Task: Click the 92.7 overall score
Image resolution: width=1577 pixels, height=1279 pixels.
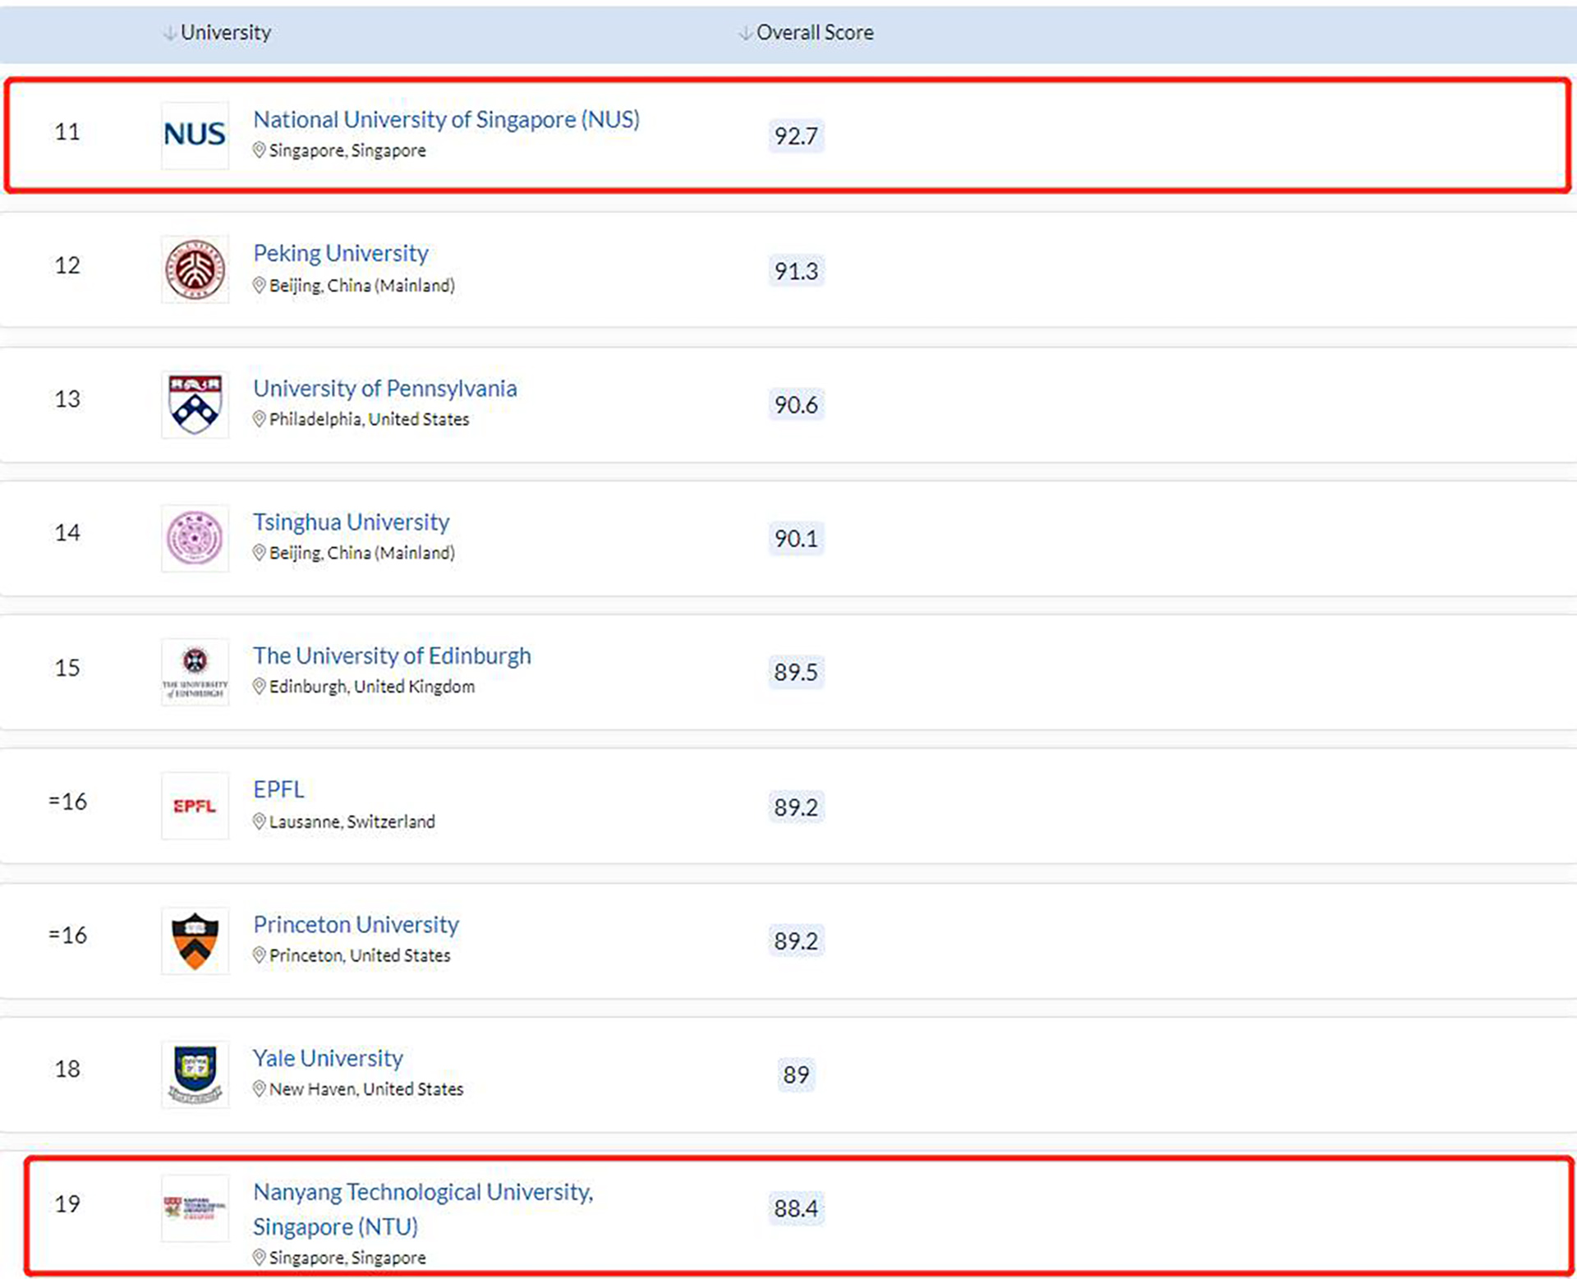Action: [796, 136]
